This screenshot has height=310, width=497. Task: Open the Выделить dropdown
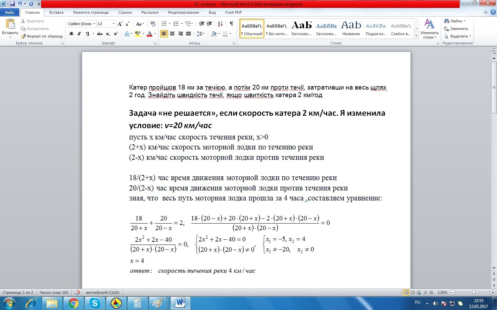click(458, 36)
